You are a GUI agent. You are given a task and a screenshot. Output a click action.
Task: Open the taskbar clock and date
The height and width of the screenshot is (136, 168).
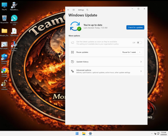(163, 134)
